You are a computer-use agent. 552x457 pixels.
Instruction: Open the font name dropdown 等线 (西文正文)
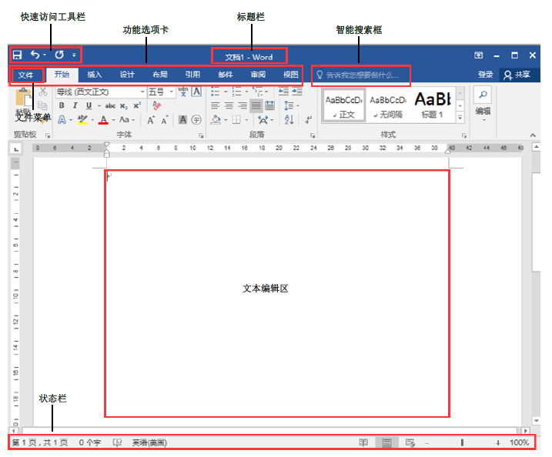[x=99, y=92]
